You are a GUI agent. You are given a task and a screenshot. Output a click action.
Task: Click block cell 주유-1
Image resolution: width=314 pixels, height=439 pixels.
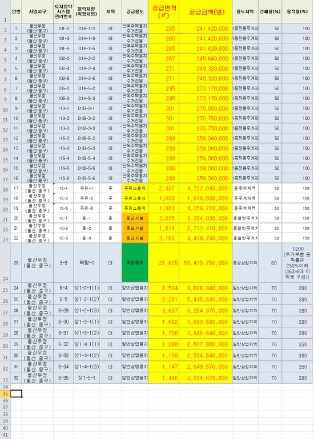click(87, 188)
